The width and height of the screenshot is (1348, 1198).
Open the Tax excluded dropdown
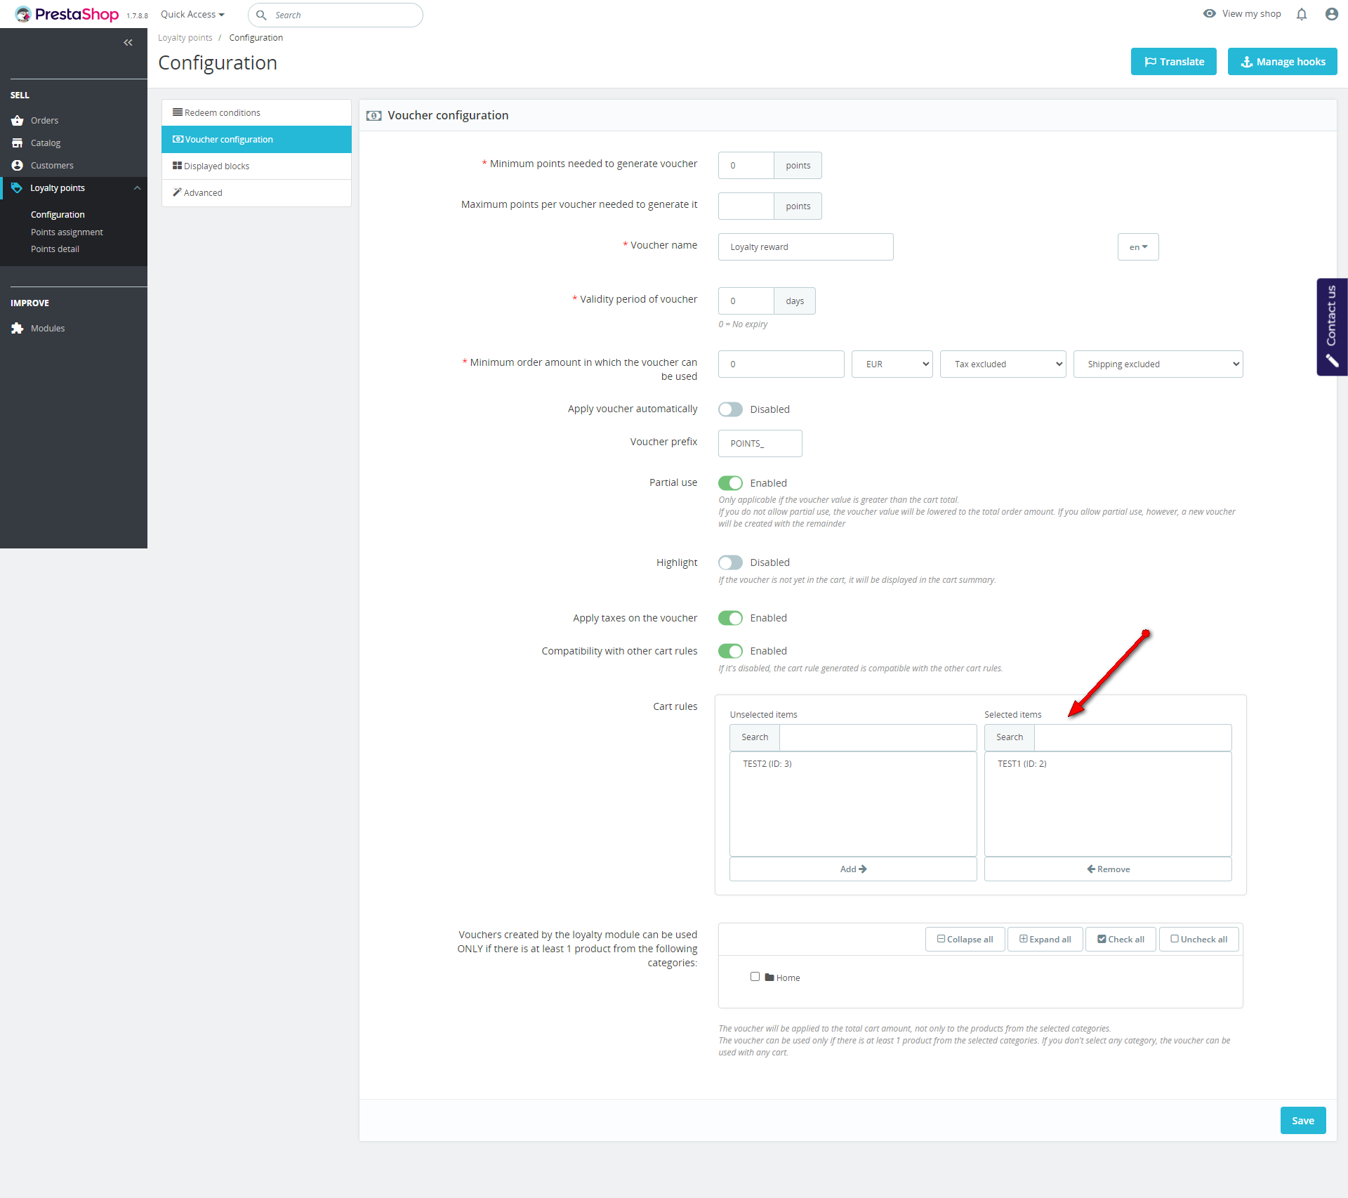(x=1003, y=364)
